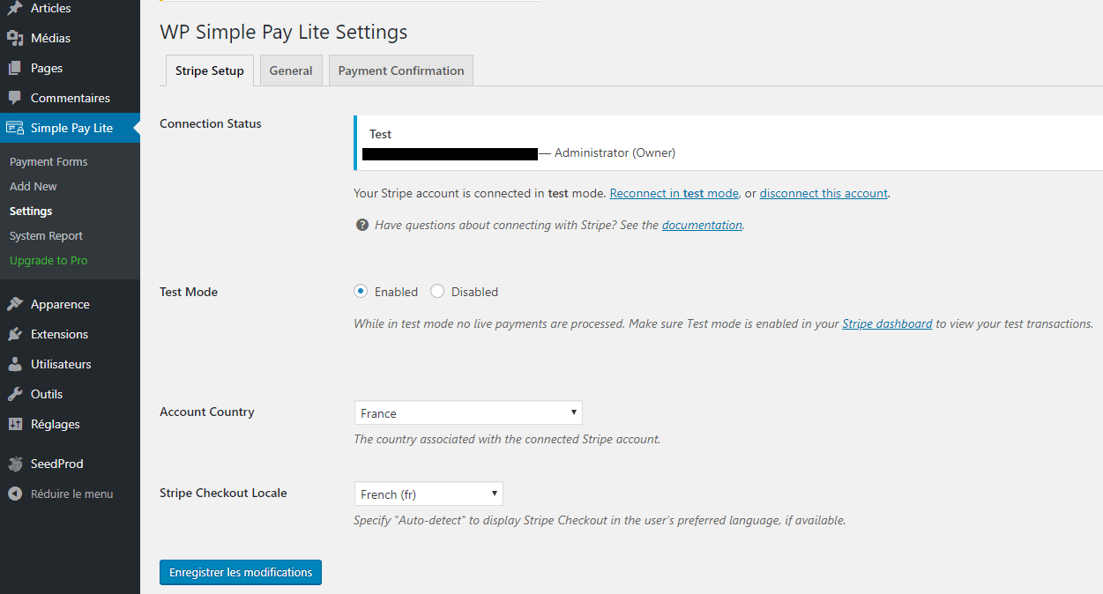Screen dimensions: 1103x594
Task: Click the Médias icon in sidebar
Action: tap(15, 38)
